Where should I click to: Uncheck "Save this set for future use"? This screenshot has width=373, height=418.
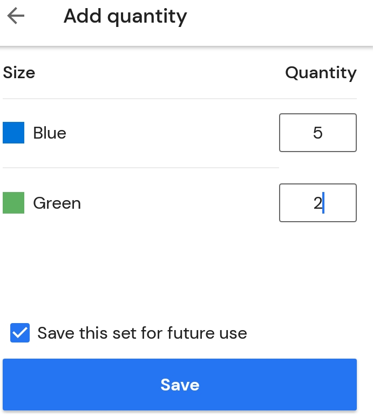click(20, 333)
